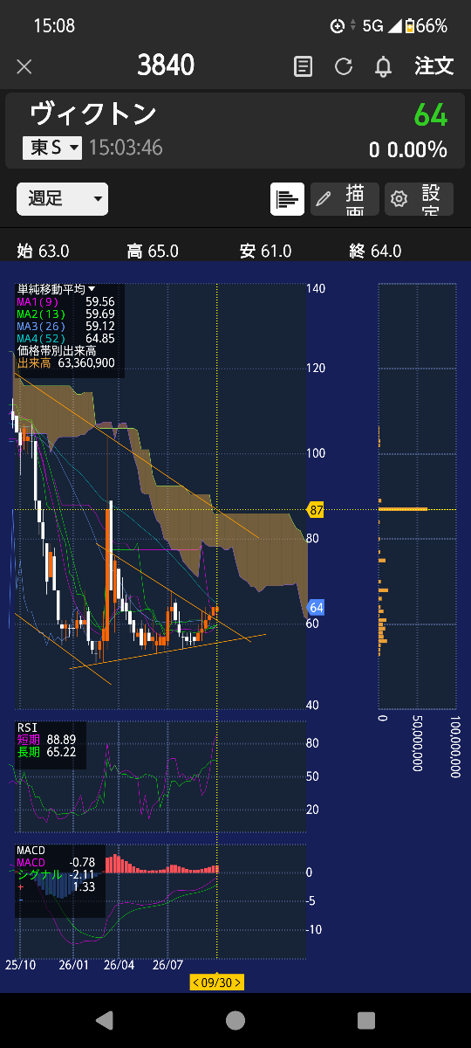The width and height of the screenshot is (471, 1048).
Task: Close the chart screen with X icon
Action: 24,66
